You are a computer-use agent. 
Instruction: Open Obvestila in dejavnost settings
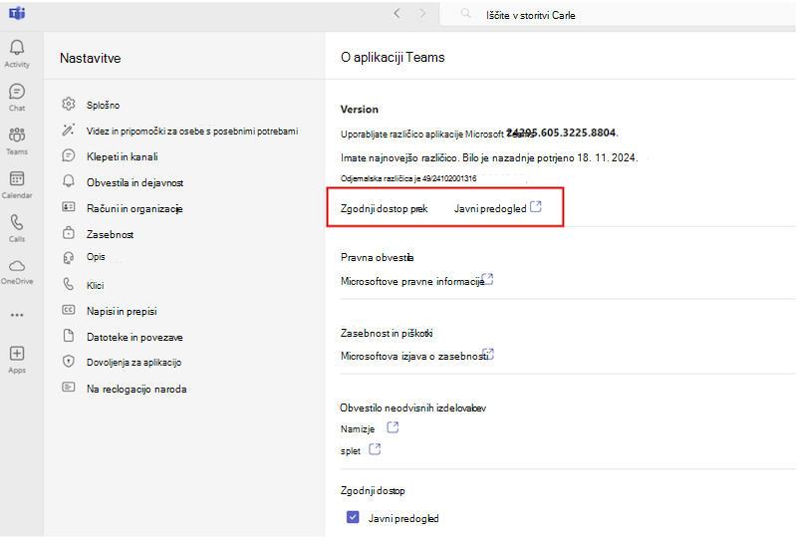tap(134, 182)
